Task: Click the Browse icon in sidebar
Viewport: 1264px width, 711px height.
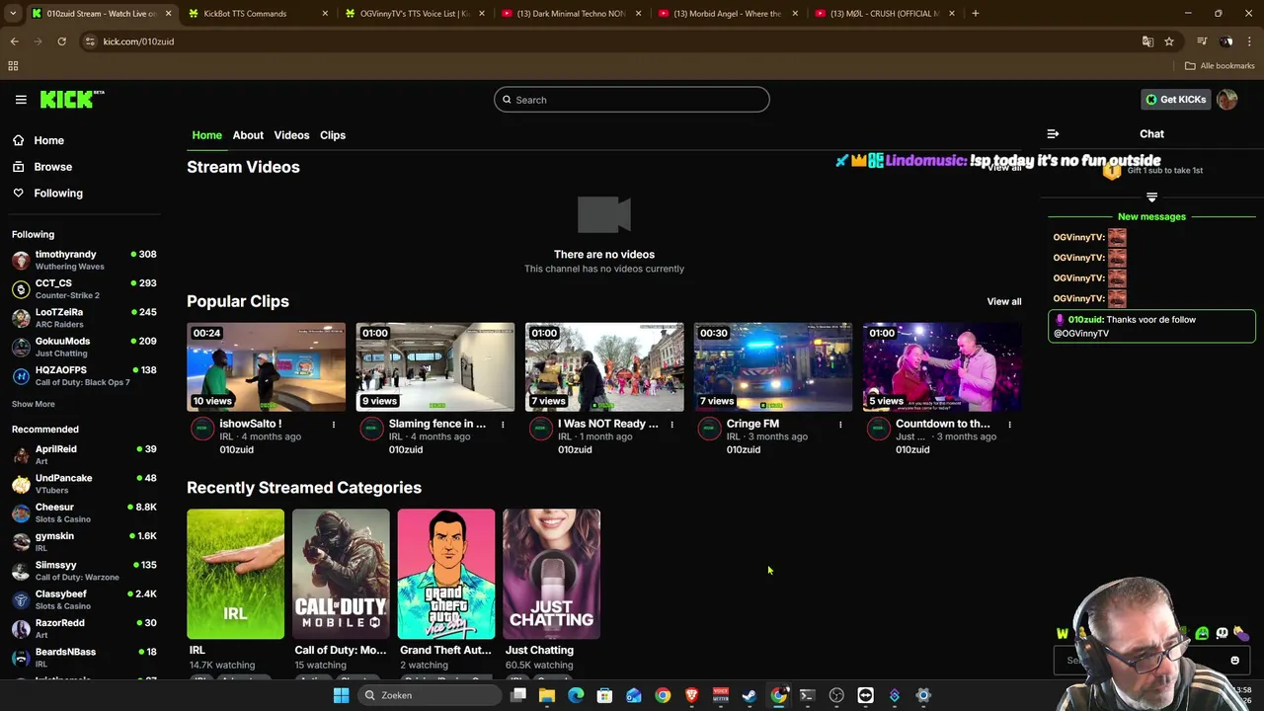Action: pos(19,167)
